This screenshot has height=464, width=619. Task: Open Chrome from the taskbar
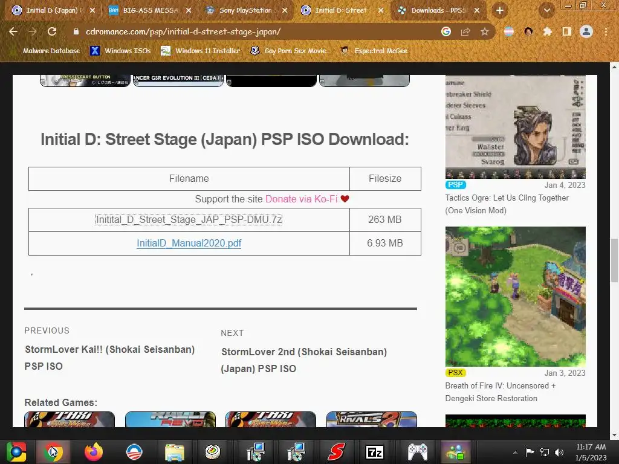point(53,452)
